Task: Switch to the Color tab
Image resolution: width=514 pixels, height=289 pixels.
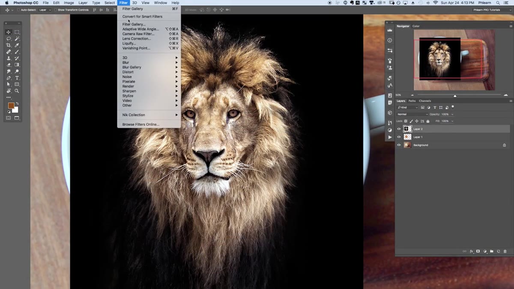Action: point(416,26)
